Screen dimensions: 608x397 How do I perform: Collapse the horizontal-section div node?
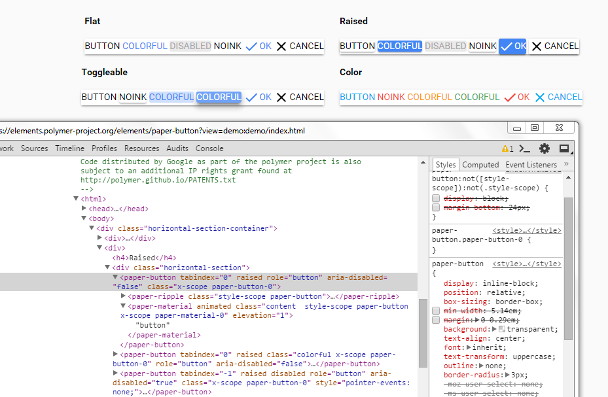coord(108,268)
